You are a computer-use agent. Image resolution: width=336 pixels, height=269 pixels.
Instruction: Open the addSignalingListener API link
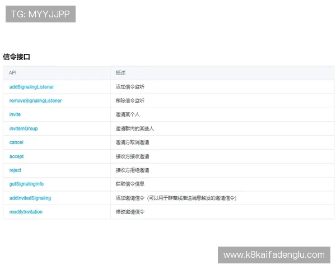click(x=31, y=87)
